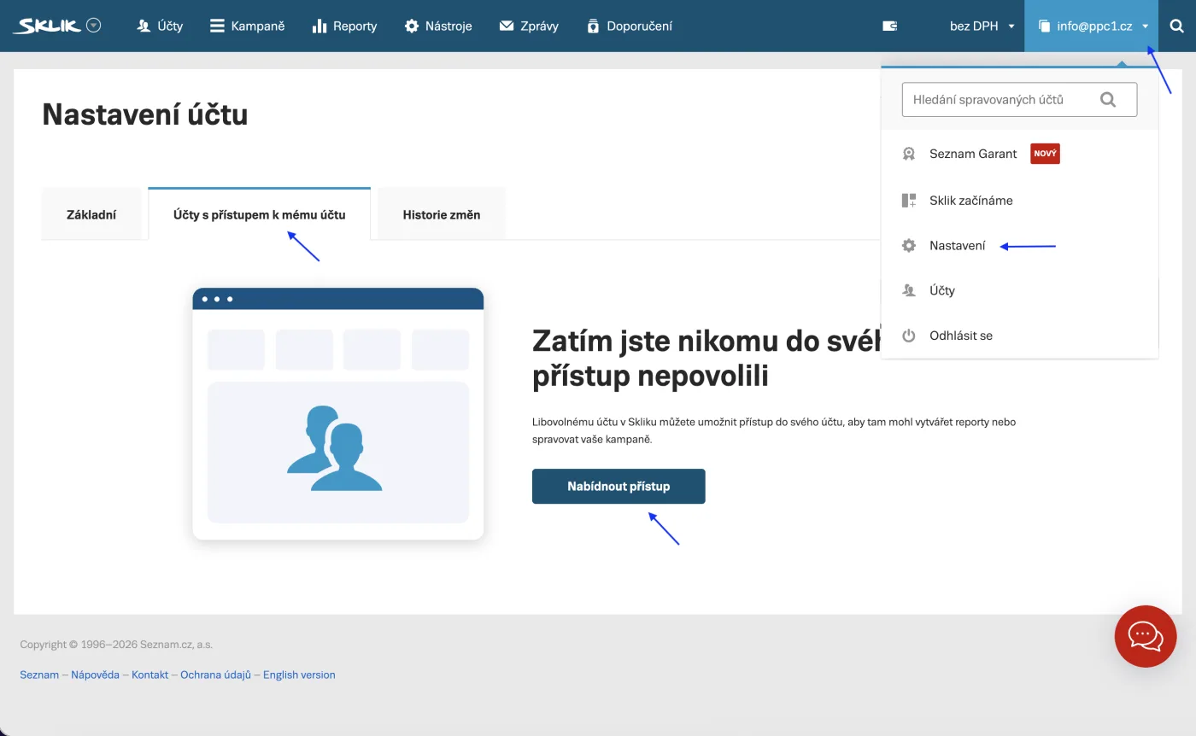This screenshot has width=1196, height=736.
Task: Switch to the Základní tab
Action: [91, 214]
